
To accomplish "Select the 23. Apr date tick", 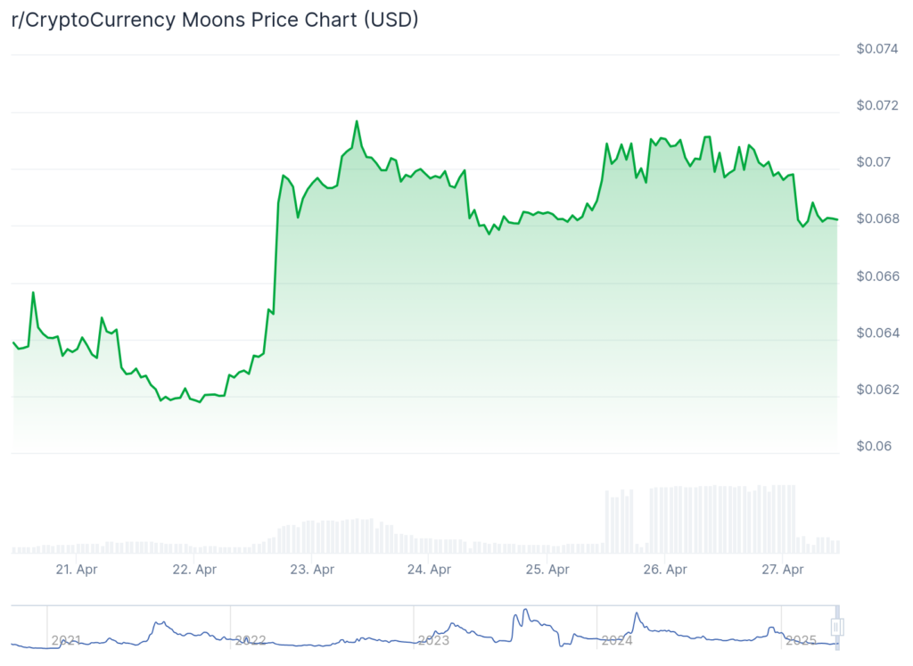I will coord(311,570).
